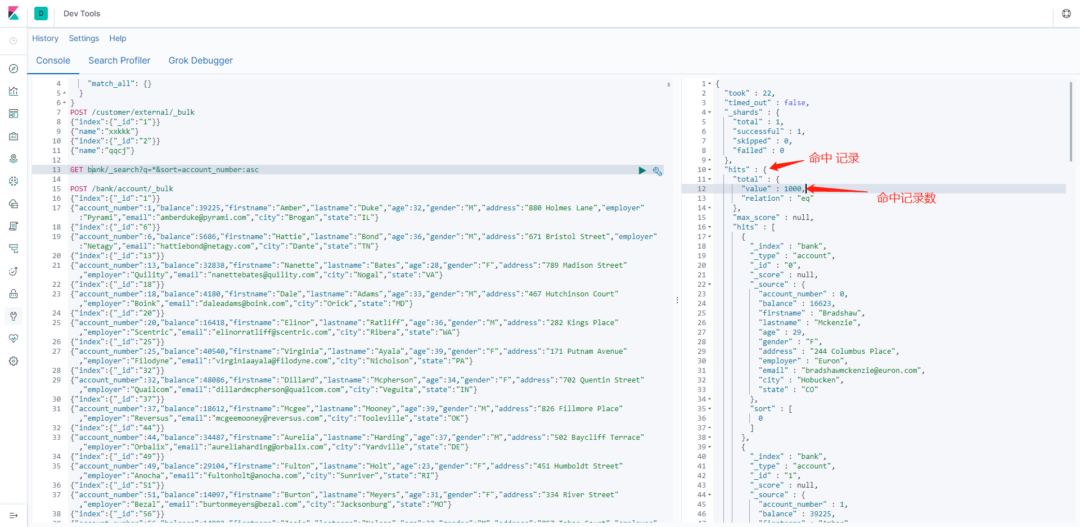Open the recently viewed clock icon

(13, 40)
